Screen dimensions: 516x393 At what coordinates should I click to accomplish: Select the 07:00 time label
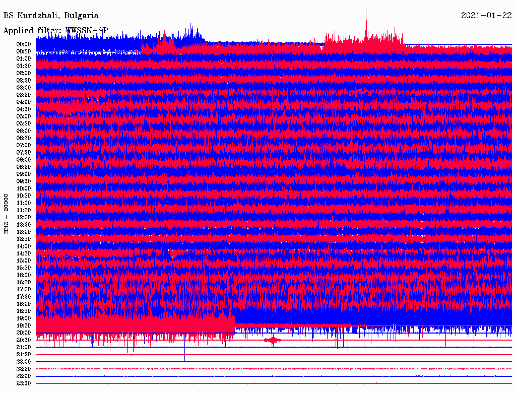click(24, 145)
